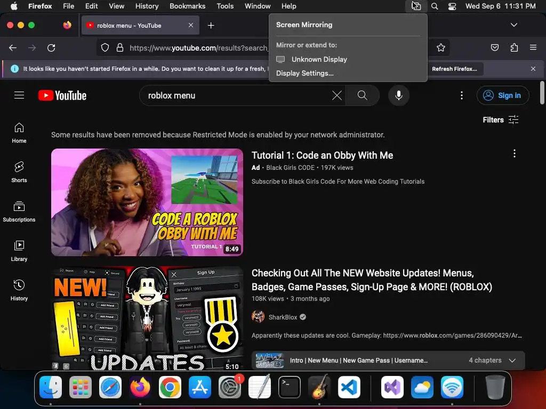The image size is (546, 409).
Task: View site security lock information
Action: click(120, 47)
